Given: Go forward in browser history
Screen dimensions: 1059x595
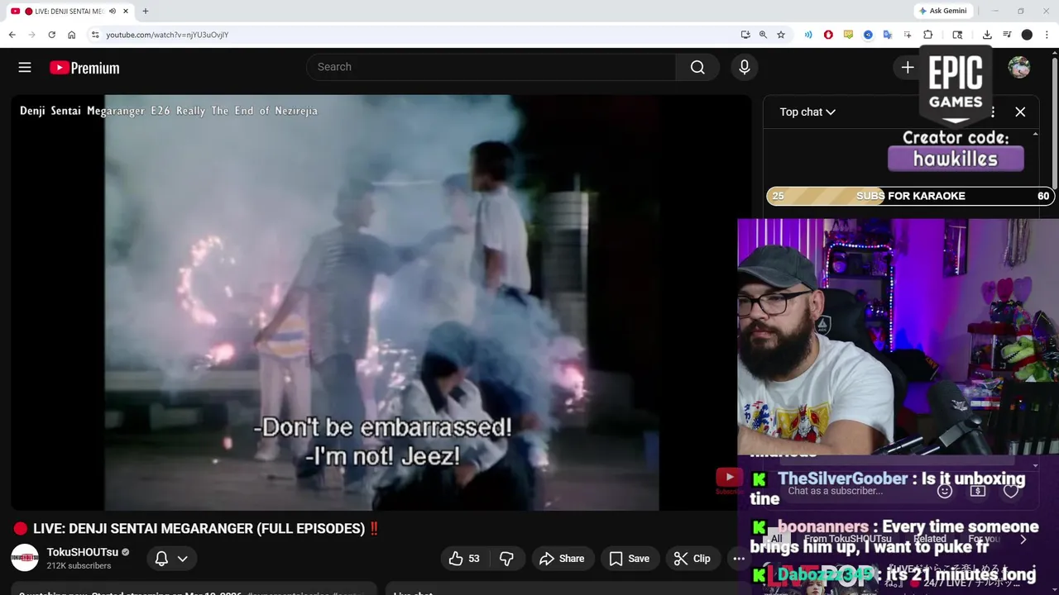Looking at the screenshot, I should 31,35.
